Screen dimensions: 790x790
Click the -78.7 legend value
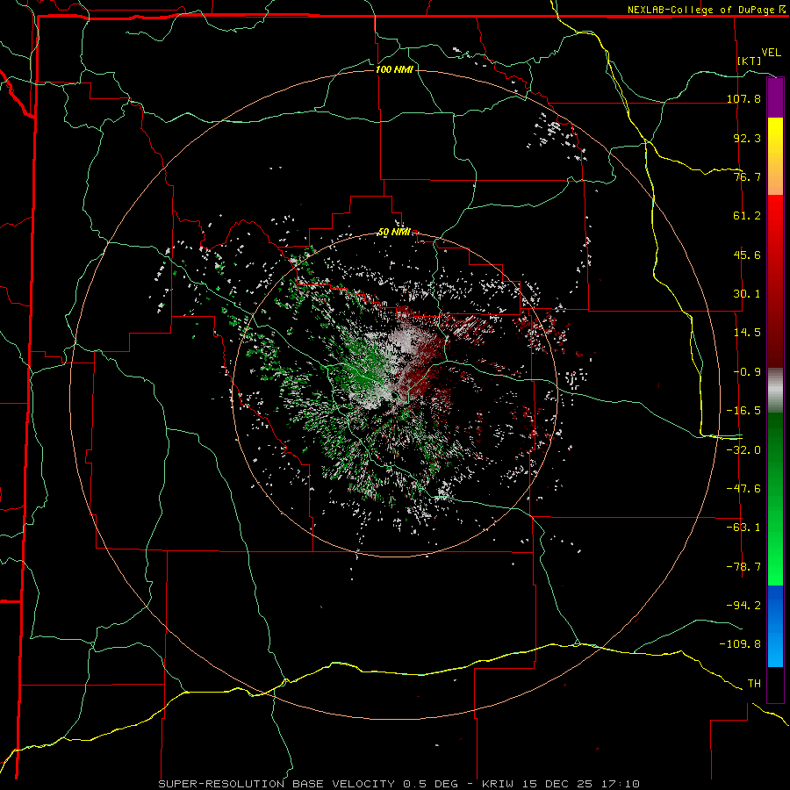click(743, 567)
